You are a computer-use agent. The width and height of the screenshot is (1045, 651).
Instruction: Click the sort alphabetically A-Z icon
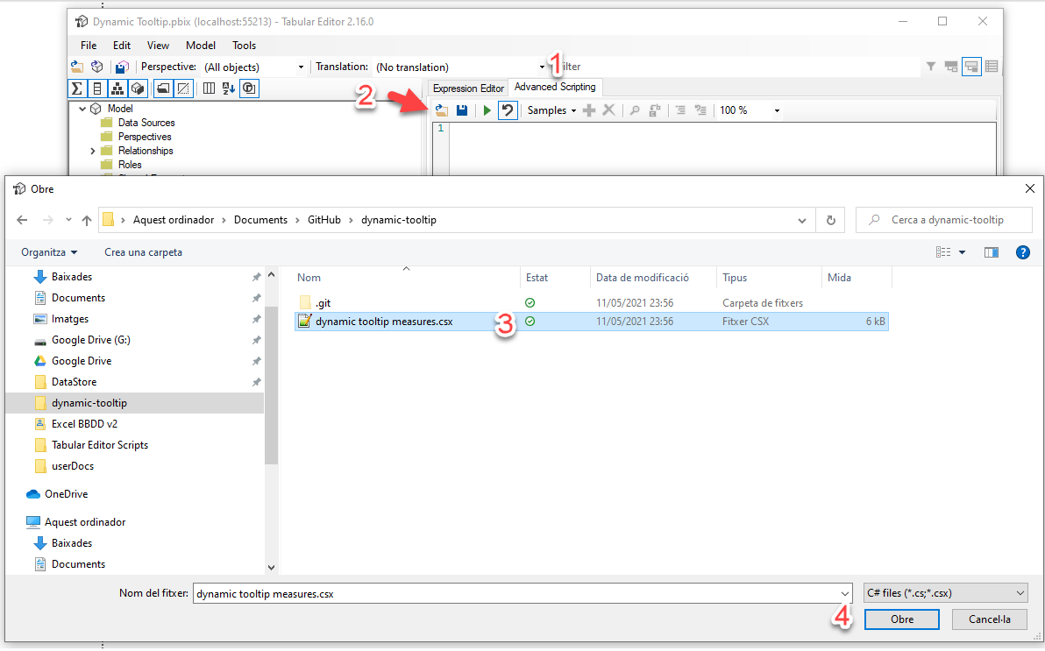tap(229, 88)
